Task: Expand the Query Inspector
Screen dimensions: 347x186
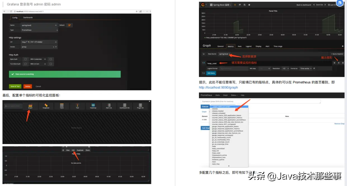Action: [x=337, y=54]
